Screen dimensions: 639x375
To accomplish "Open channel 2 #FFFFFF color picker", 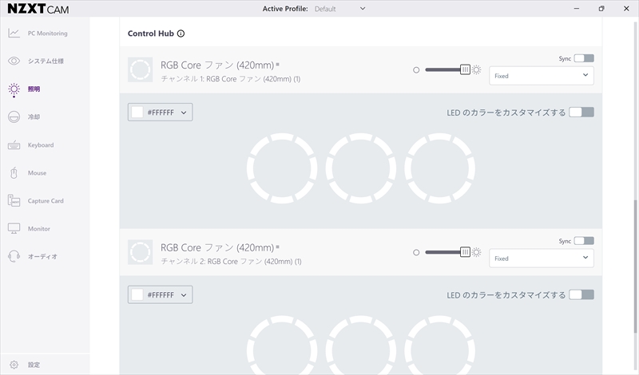I will coord(160,294).
